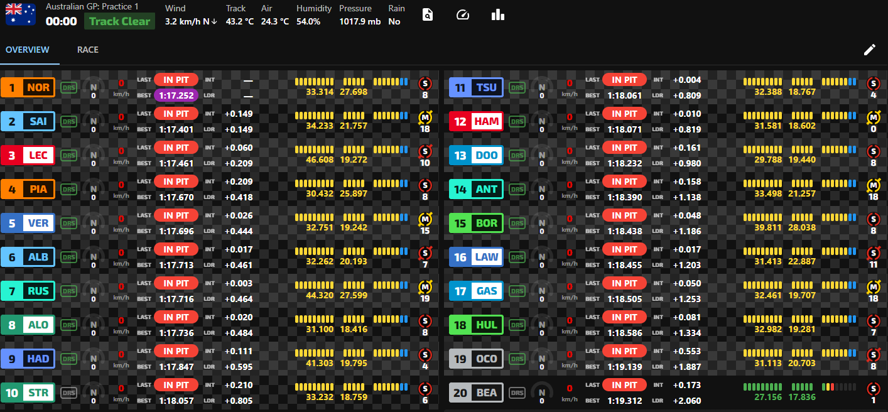This screenshot has height=412, width=888.
Task: Select driver tag 8 ALO
Action: coord(28,325)
